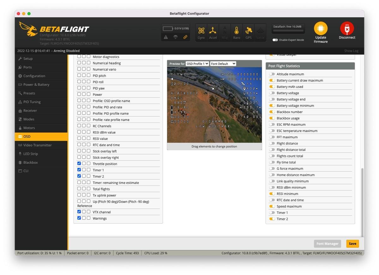
Task: Click the "Packet error: 0" status text
Action: coord(78,253)
